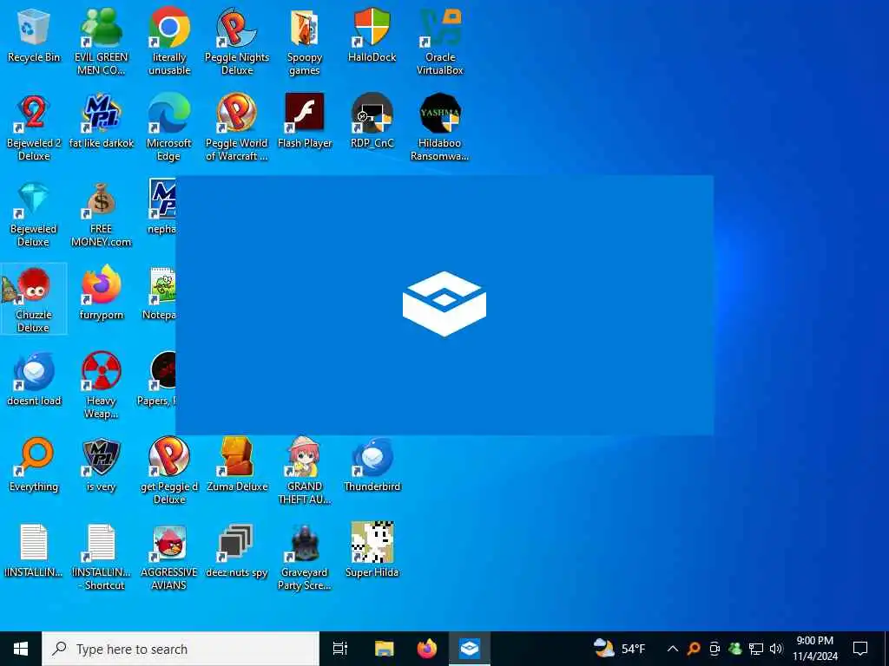Select the 'is very' shield shortcut

tap(101, 465)
